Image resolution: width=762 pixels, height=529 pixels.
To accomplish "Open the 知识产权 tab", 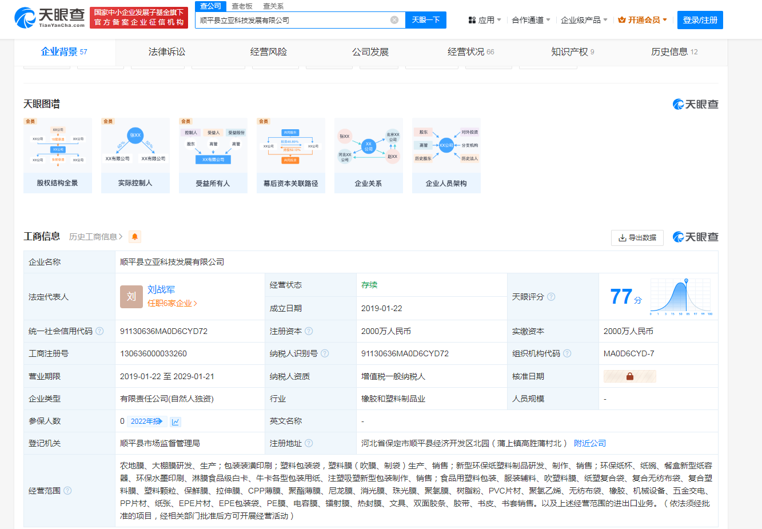I will [573, 52].
